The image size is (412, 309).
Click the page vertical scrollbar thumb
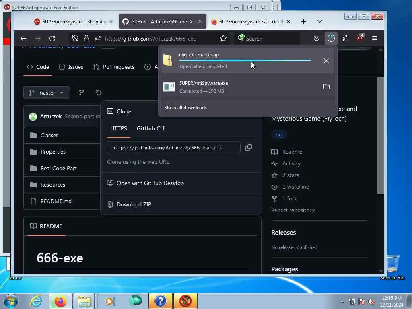click(x=380, y=135)
